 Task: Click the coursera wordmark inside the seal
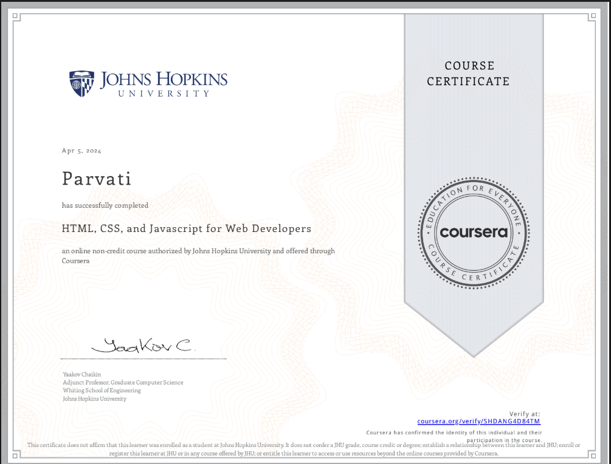click(x=474, y=233)
